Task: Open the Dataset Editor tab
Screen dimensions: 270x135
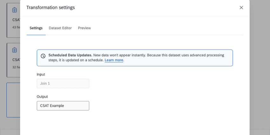Action: (60, 28)
